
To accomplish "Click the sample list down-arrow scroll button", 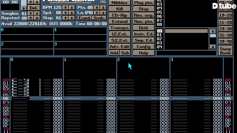I will pos(213,47).
